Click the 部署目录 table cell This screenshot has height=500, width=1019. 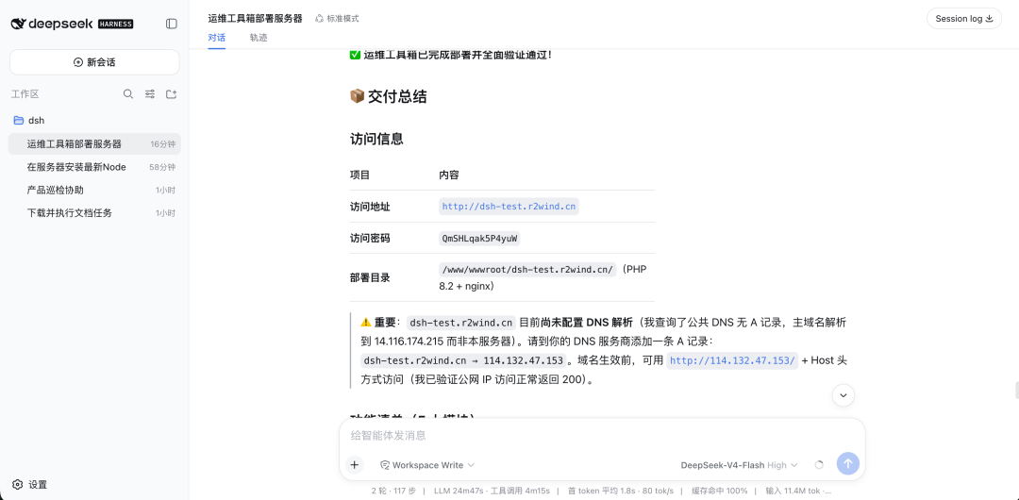click(x=370, y=277)
